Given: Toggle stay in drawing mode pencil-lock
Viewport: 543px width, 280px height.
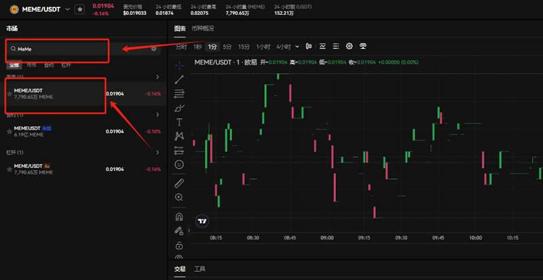Looking at the screenshot, I should pyautogui.click(x=179, y=231).
